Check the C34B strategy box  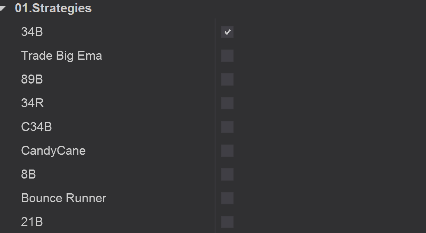pyautogui.click(x=227, y=127)
